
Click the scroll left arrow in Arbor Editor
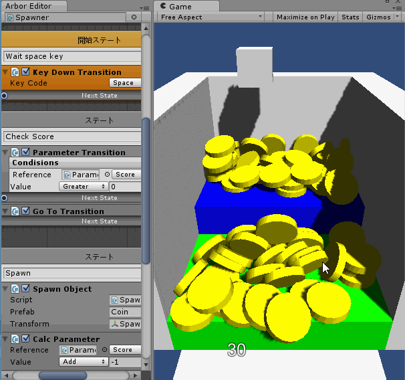tap(6, 375)
